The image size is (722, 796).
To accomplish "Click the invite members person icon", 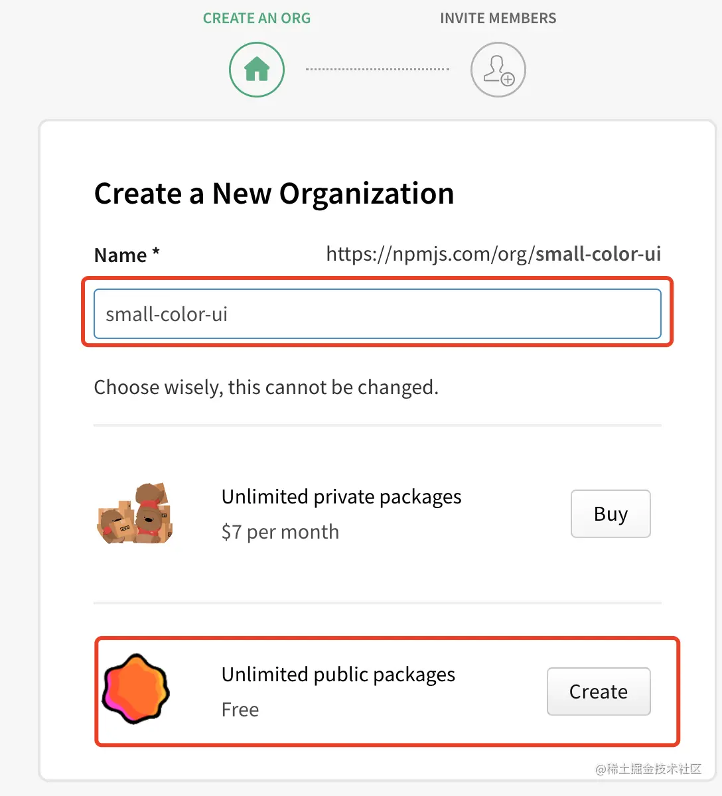I will [498, 69].
